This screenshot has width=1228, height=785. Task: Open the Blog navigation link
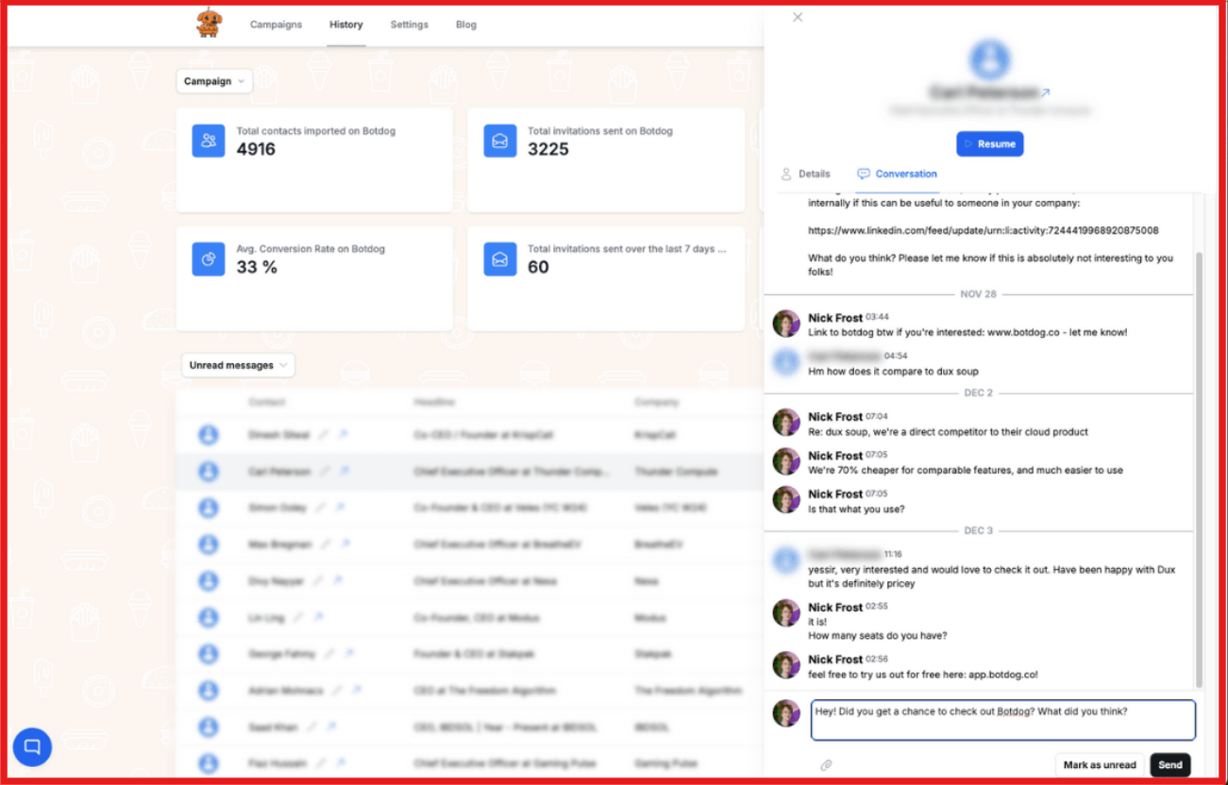pyautogui.click(x=466, y=25)
